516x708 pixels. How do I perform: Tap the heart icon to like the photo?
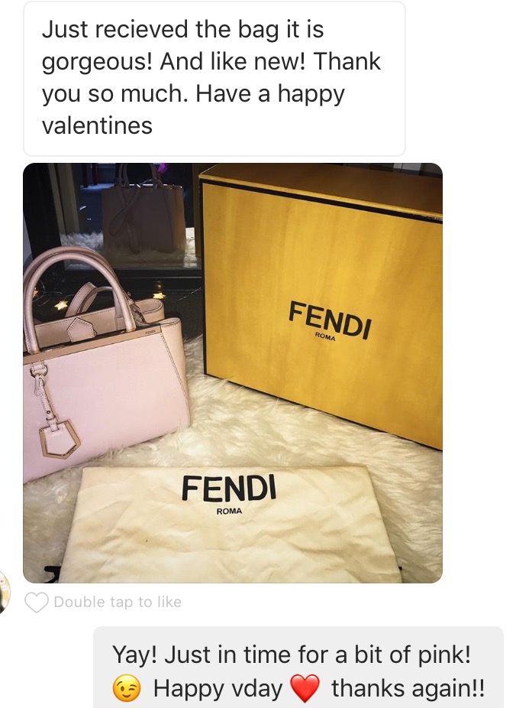point(37,602)
